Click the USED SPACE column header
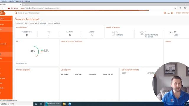This screenshot has height=106, width=189. [x=92, y=75]
